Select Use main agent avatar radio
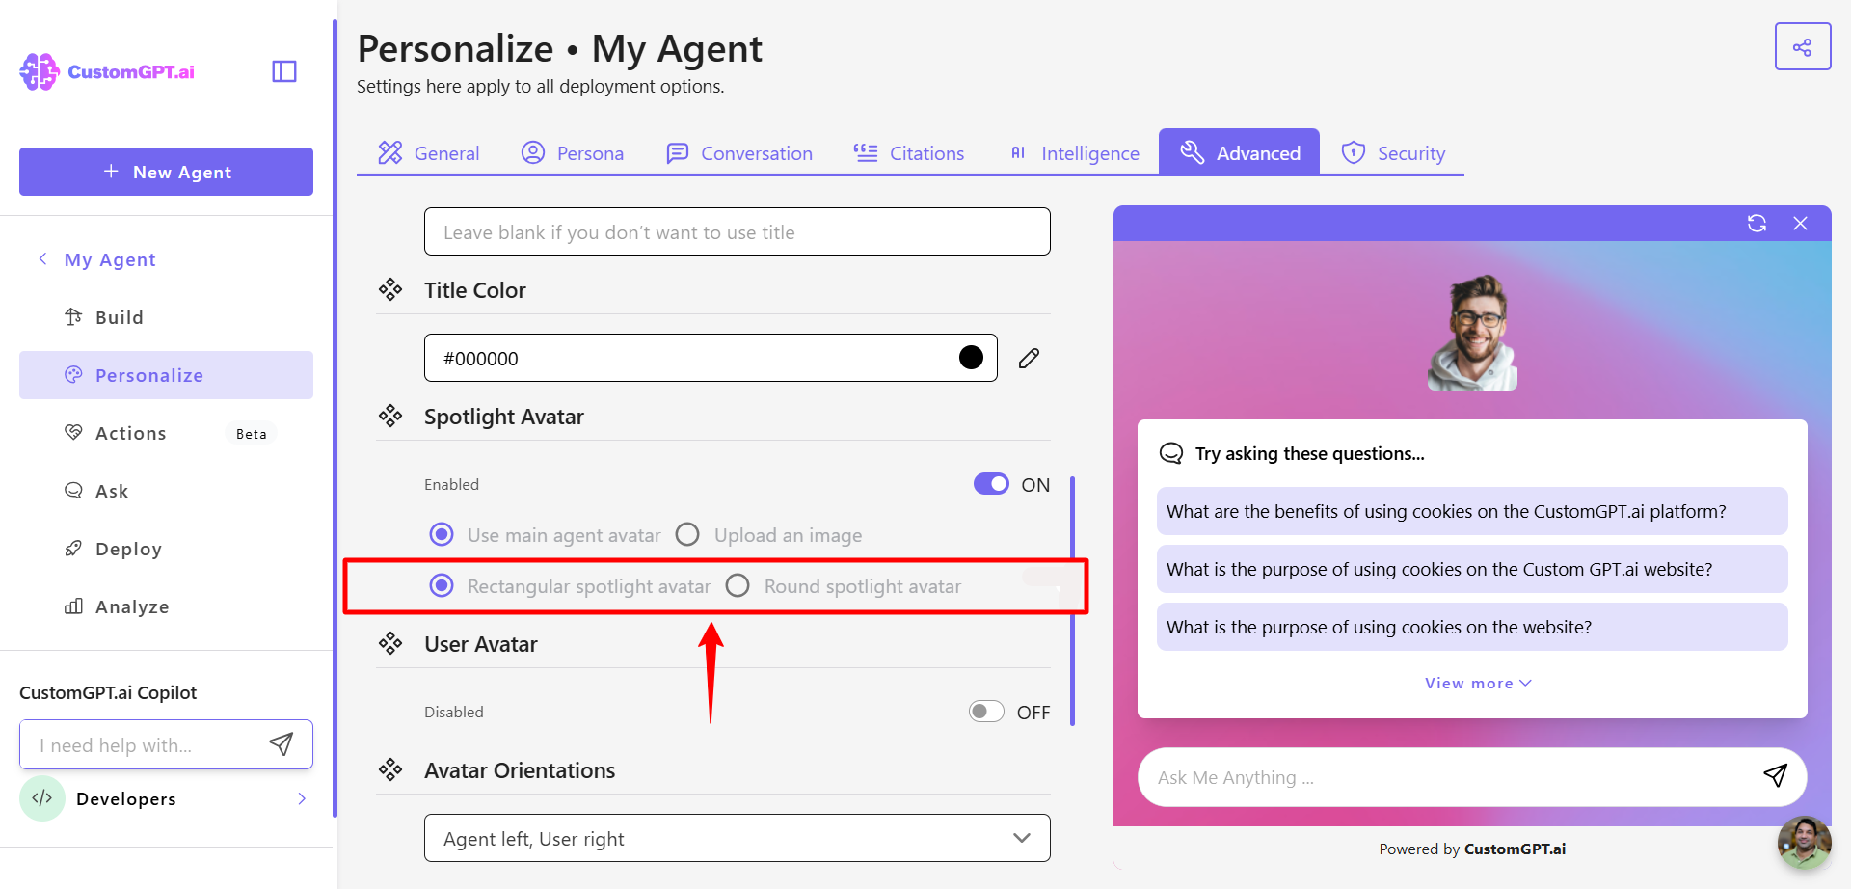This screenshot has width=1851, height=889. 442,534
